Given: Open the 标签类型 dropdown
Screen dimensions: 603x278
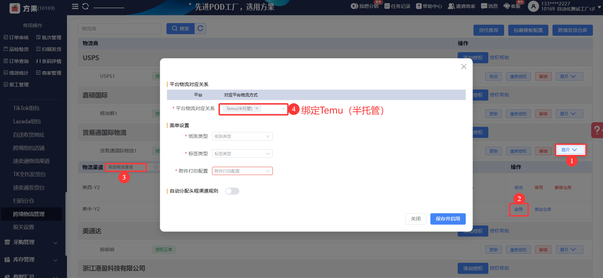Looking at the screenshot, I should click(x=242, y=154).
